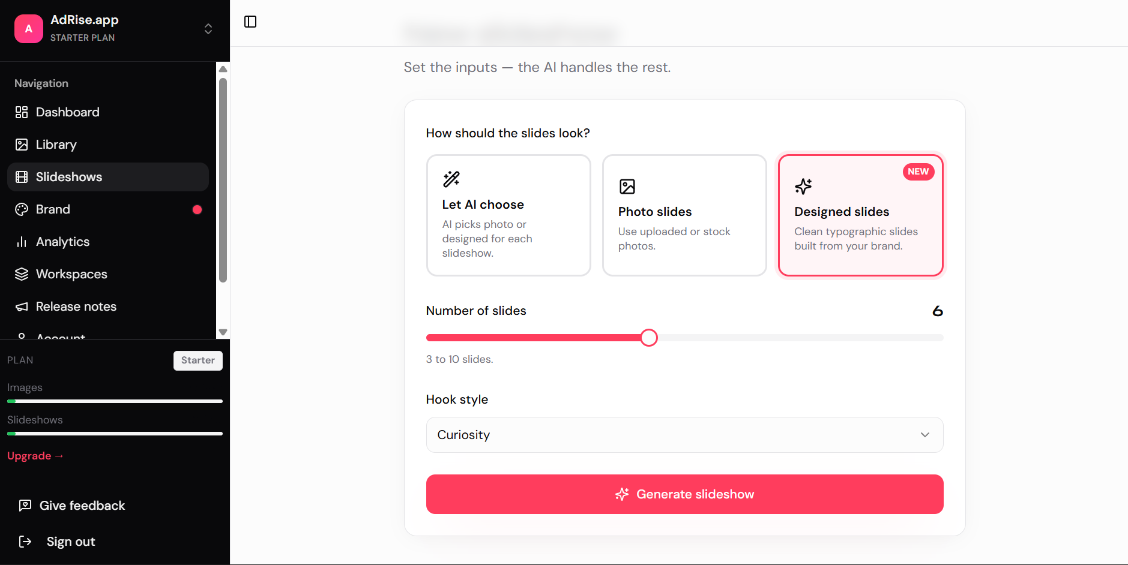Screen dimensions: 1128x565
Task: Click the Workspaces layers icon
Action: click(22, 274)
